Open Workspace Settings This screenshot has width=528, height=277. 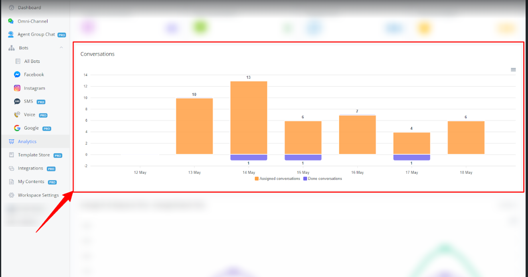(x=38, y=195)
